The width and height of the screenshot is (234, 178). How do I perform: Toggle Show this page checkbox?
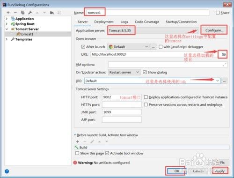(x=77, y=153)
